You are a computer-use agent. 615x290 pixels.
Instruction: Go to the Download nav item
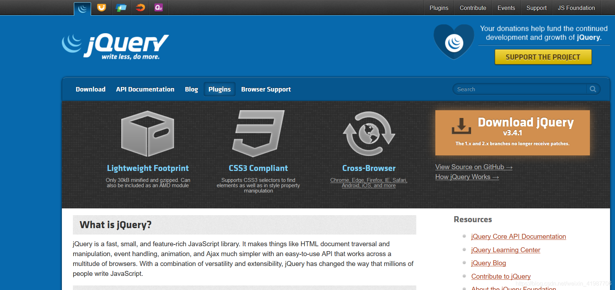91,89
